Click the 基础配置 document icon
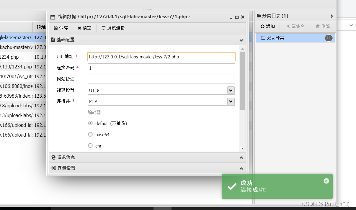The height and width of the screenshot is (210, 356). click(x=53, y=40)
